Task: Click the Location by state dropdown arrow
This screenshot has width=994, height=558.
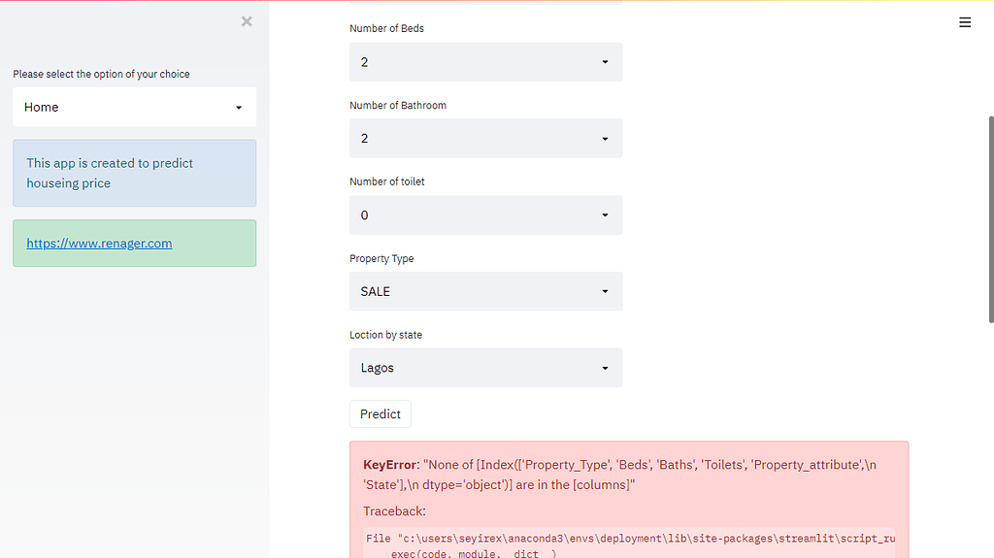Action: pyautogui.click(x=605, y=369)
